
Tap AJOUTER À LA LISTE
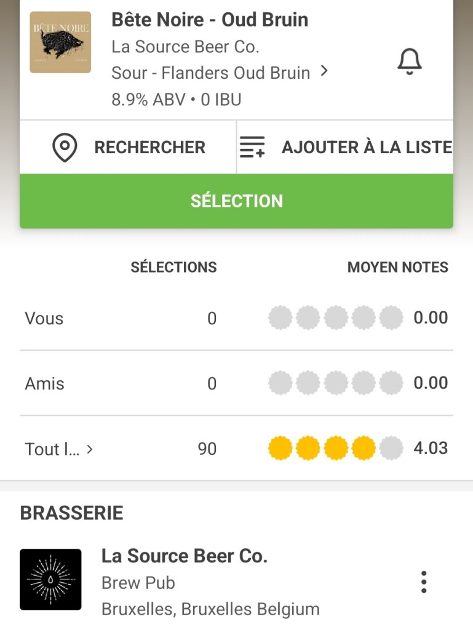click(367, 148)
